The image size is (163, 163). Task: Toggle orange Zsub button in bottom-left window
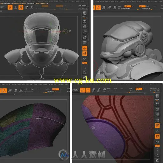pos(56,89)
